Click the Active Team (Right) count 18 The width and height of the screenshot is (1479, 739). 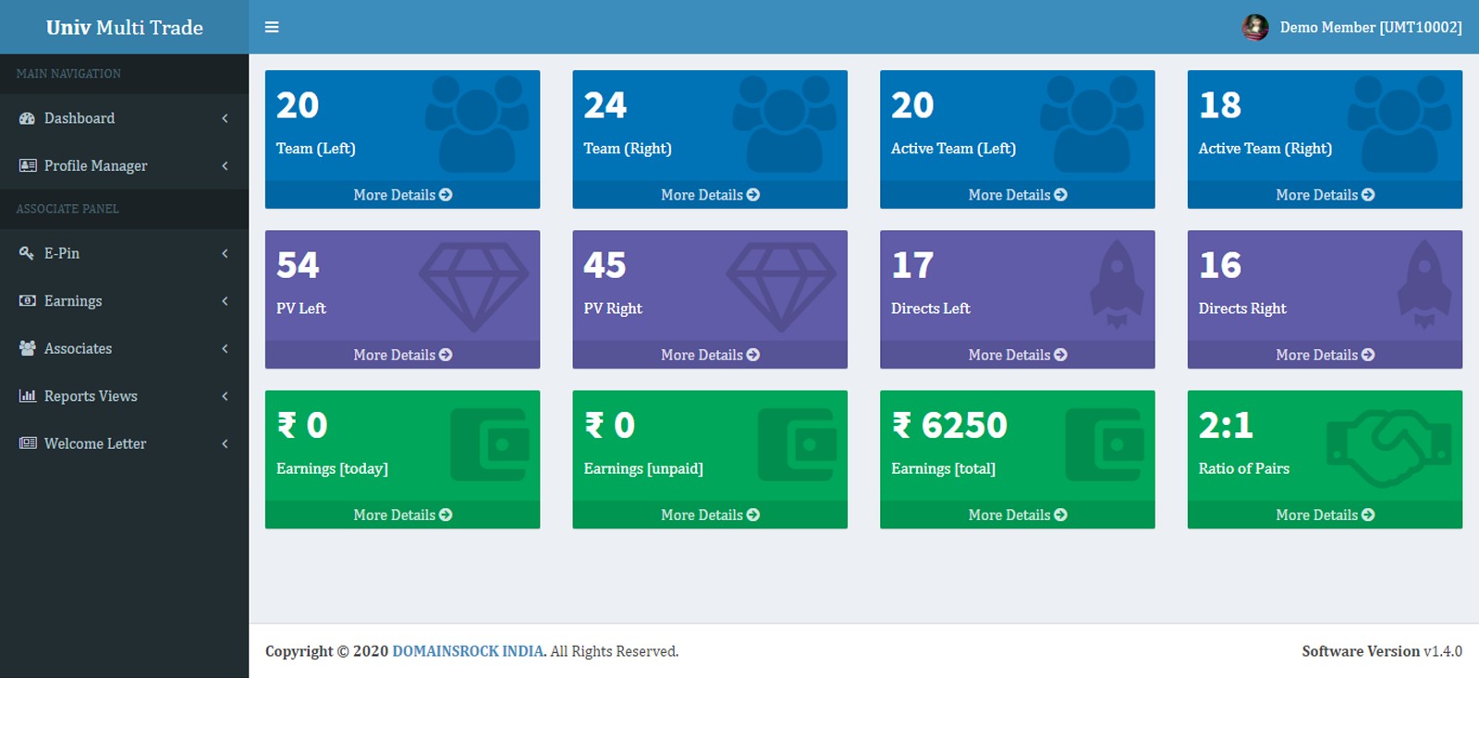[1220, 105]
